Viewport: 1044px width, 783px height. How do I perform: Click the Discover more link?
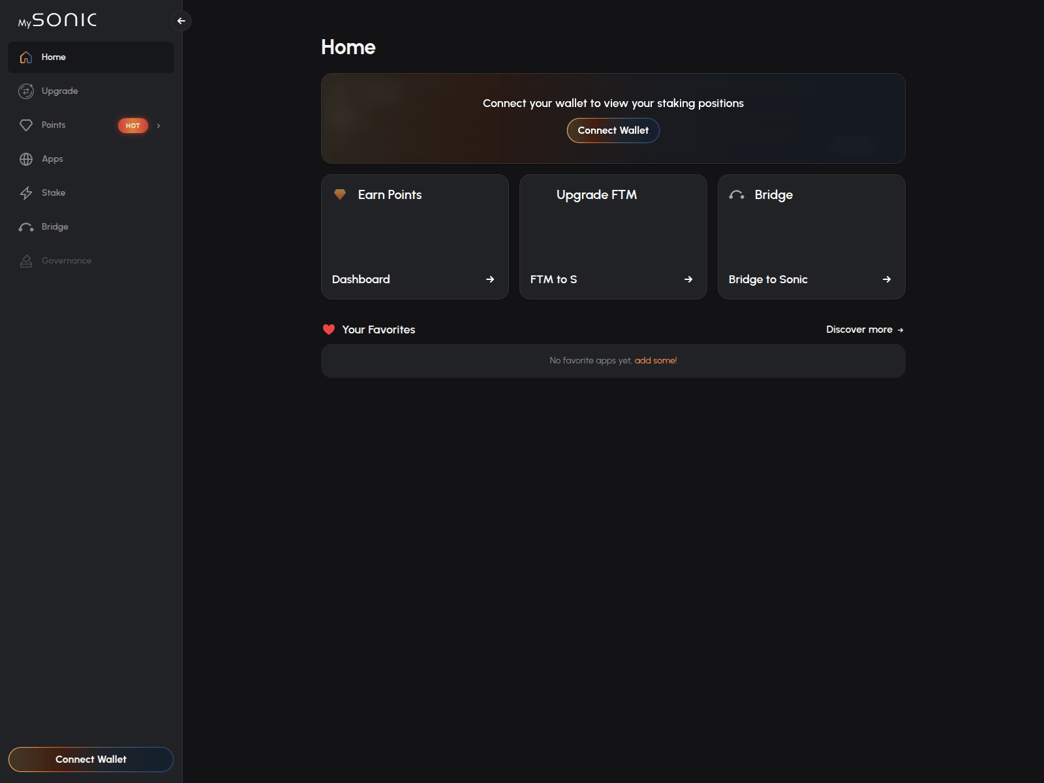coord(865,330)
